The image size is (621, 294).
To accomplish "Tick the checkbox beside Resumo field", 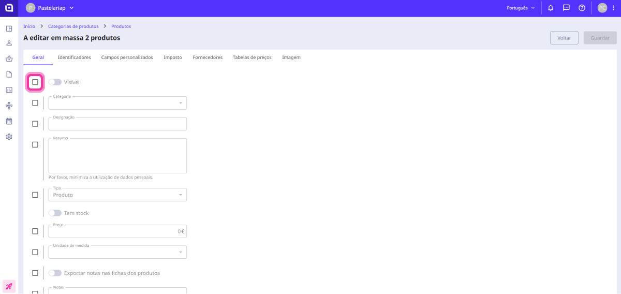I will (35, 144).
